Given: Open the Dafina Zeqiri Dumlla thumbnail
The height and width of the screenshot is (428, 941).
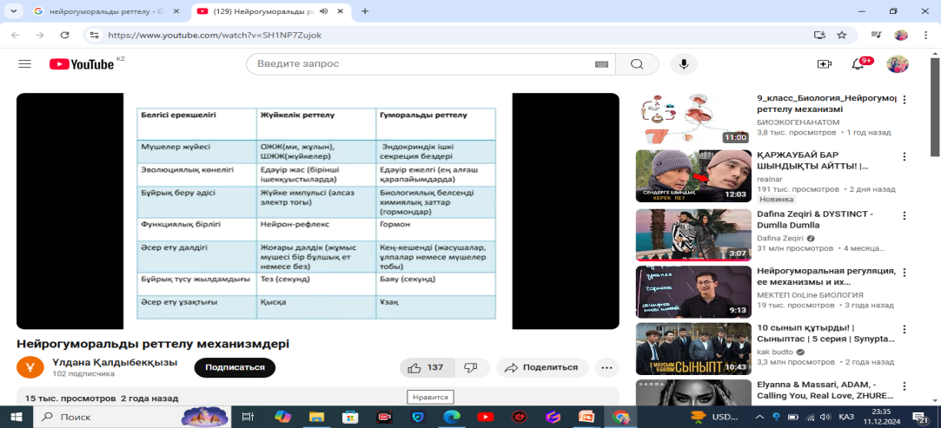Looking at the screenshot, I should coord(693,234).
